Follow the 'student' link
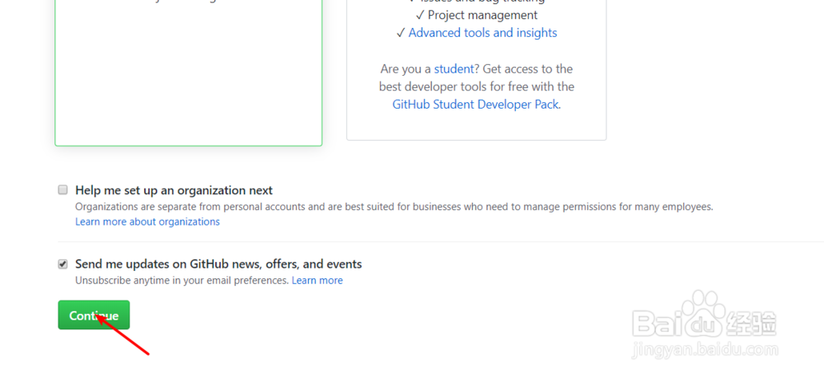 454,69
